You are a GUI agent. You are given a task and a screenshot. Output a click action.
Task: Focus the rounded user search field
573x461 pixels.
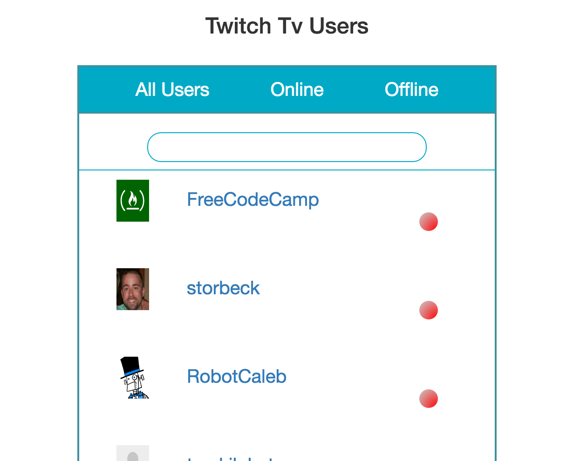287,147
